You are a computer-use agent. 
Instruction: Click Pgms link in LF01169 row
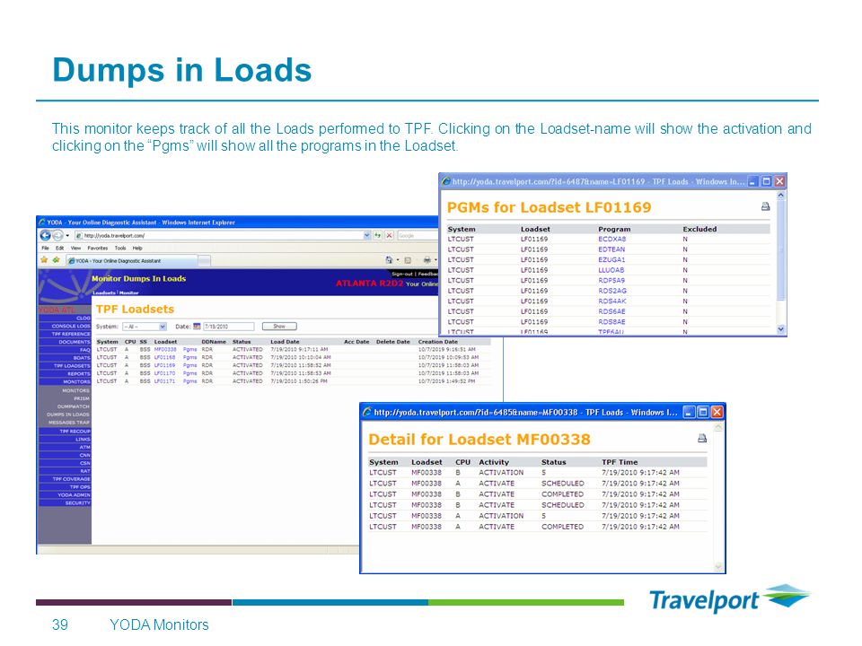pos(189,365)
